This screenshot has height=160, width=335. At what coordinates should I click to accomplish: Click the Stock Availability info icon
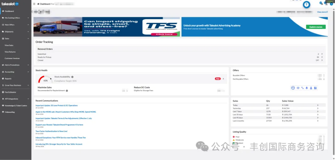[x=72, y=77]
